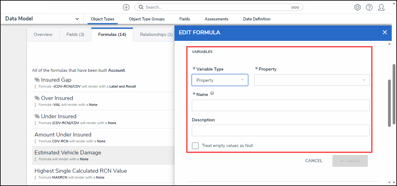Enable Treat empty values as Null
This screenshot has height=186, width=397.
(x=195, y=145)
